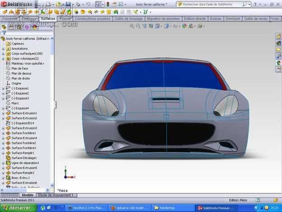Open the Edition directe tab
The height and width of the screenshot is (212, 282).
tap(195, 19)
